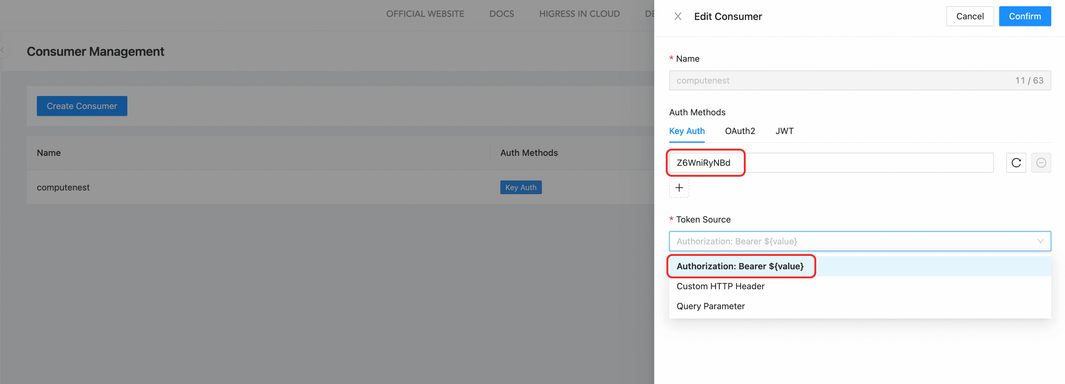Screen dimensions: 1065x384
Task: Click the Create Consumer button
Action: [x=82, y=106]
